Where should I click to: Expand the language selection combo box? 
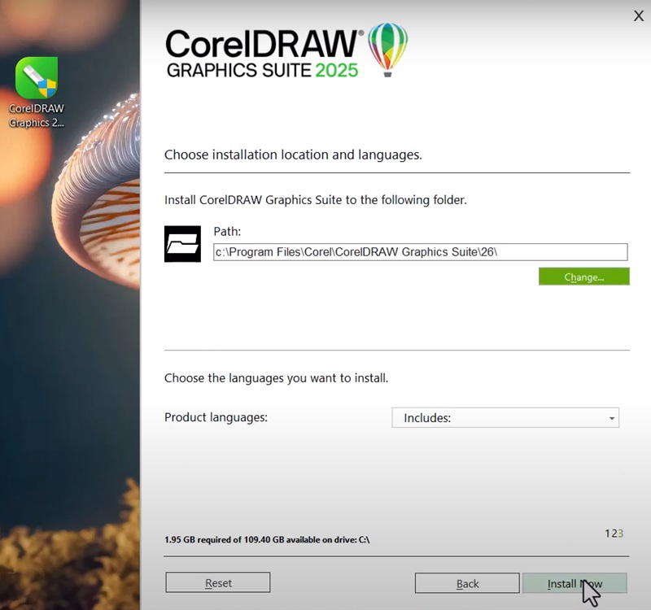click(505, 417)
